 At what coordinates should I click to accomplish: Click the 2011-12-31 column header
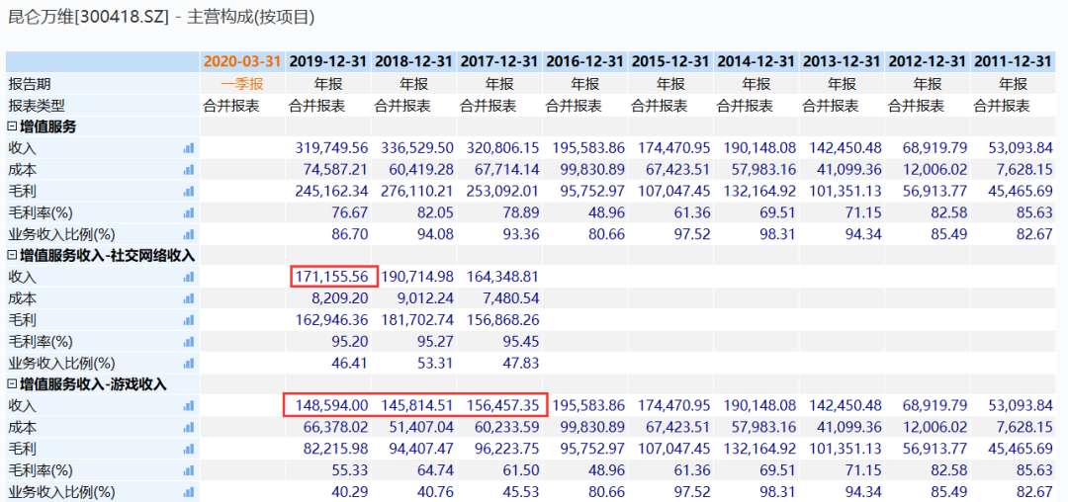(1014, 62)
